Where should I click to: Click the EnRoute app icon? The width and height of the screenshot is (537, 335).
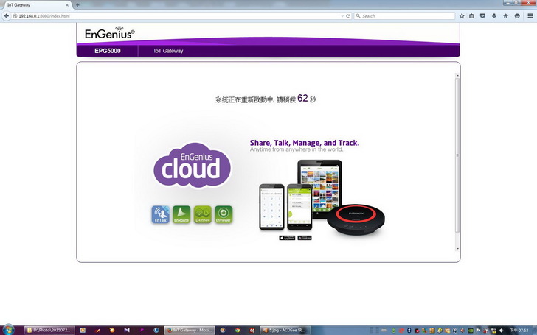click(x=181, y=214)
